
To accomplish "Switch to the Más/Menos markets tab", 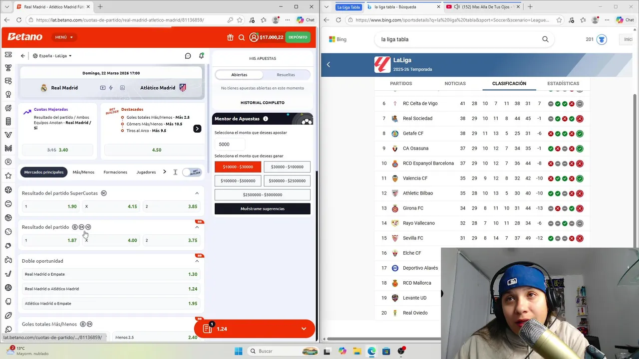I will pyautogui.click(x=83, y=172).
